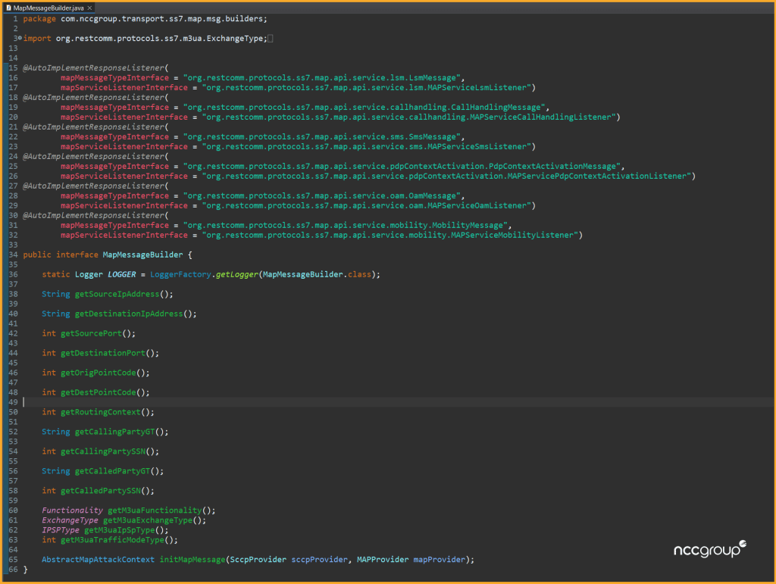
Task: Click the getSourceIpAddress method name
Action: click(117, 294)
